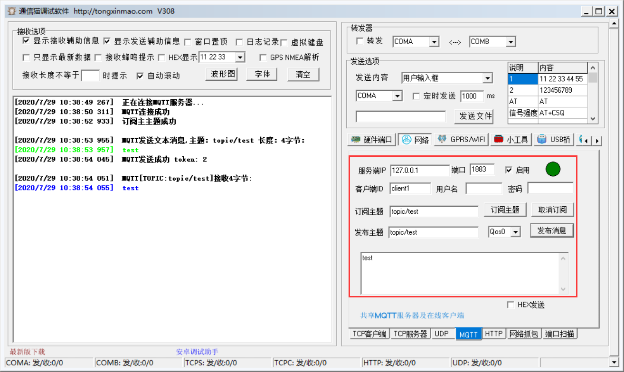Image resolution: width=624 pixels, height=372 pixels.
Task: Enable the 转发 forwarding checkbox
Action: [x=359, y=41]
